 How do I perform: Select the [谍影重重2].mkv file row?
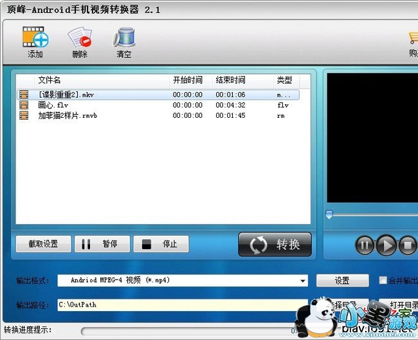coord(158,95)
